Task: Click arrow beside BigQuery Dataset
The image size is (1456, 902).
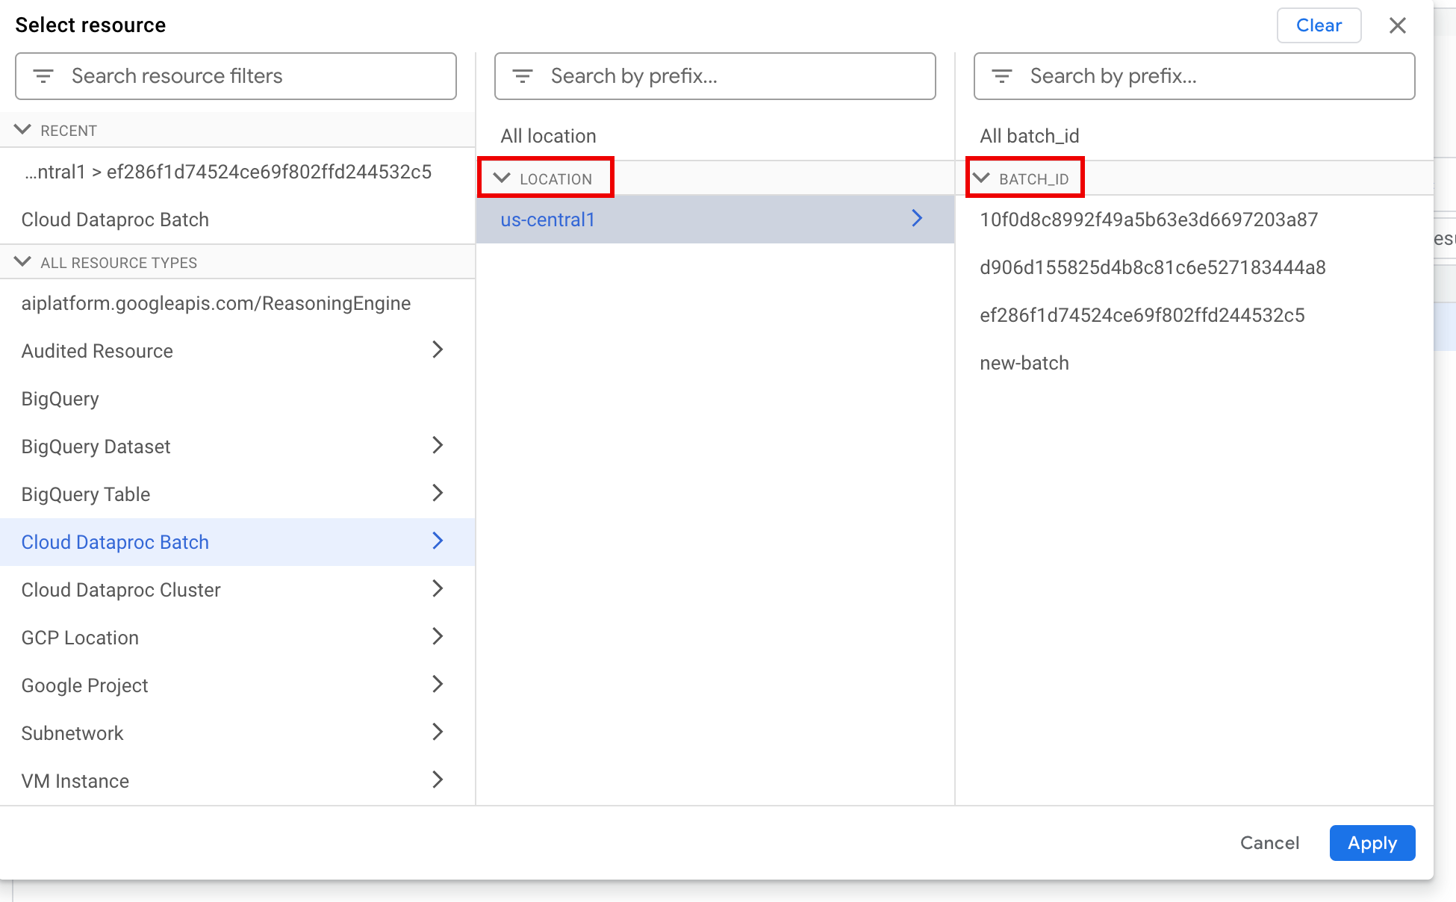Action: (x=438, y=446)
